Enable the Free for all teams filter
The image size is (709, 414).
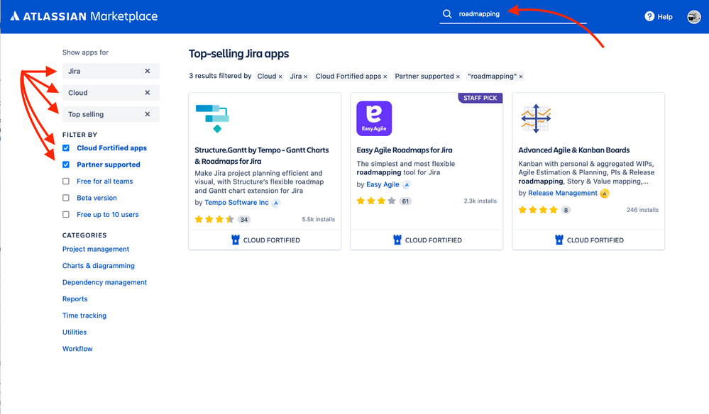66,181
